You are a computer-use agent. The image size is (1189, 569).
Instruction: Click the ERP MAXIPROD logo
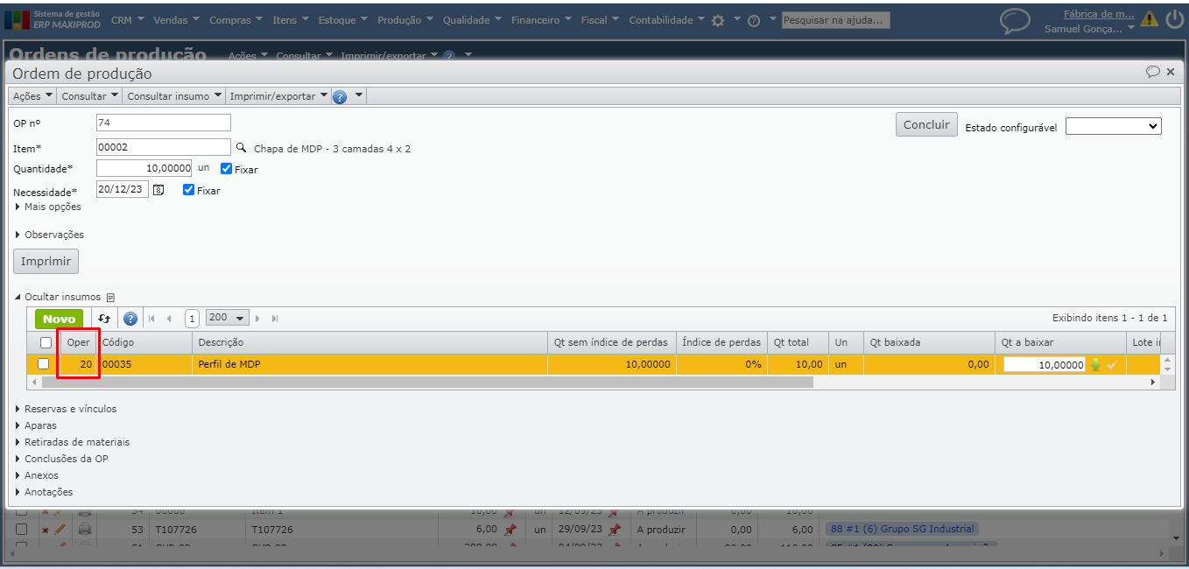click(53, 19)
